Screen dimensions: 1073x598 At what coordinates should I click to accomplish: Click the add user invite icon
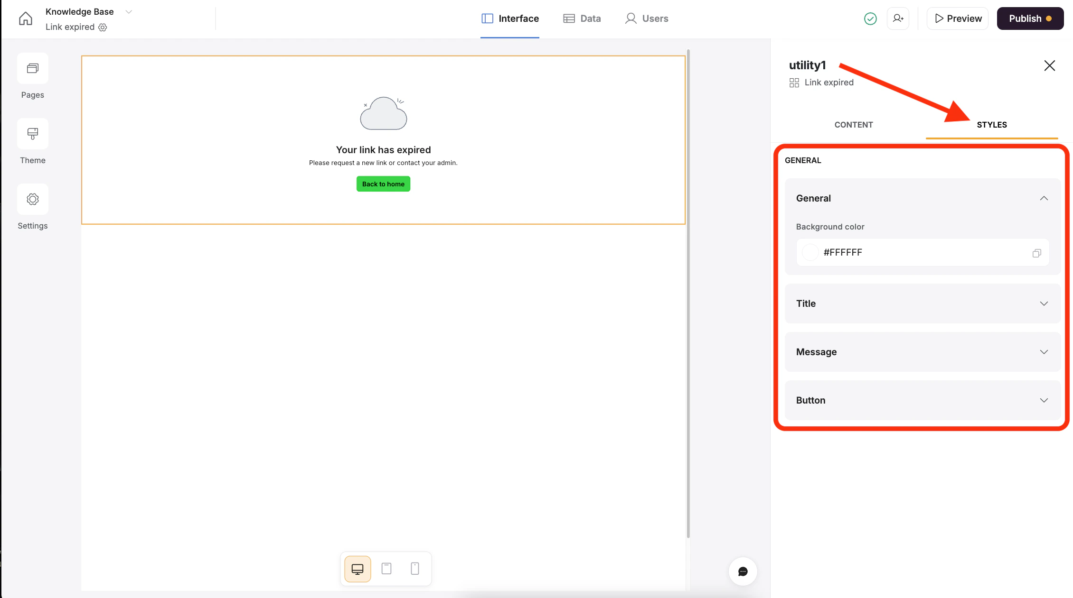point(898,18)
